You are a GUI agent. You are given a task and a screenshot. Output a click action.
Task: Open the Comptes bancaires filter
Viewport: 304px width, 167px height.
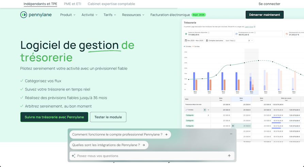214,41
